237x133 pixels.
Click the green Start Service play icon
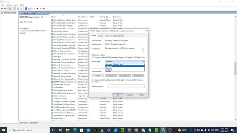pyautogui.click(x=34, y=8)
